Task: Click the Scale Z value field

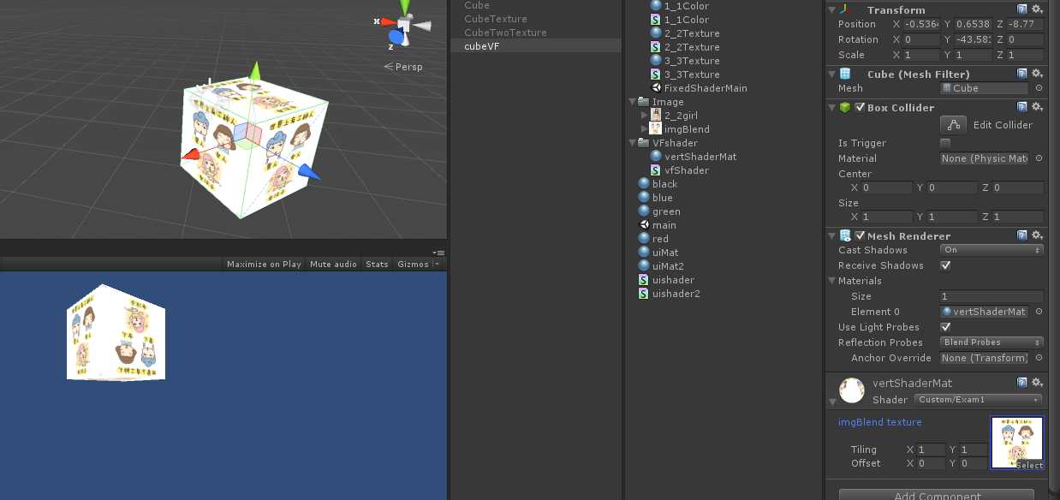Action: click(1025, 55)
